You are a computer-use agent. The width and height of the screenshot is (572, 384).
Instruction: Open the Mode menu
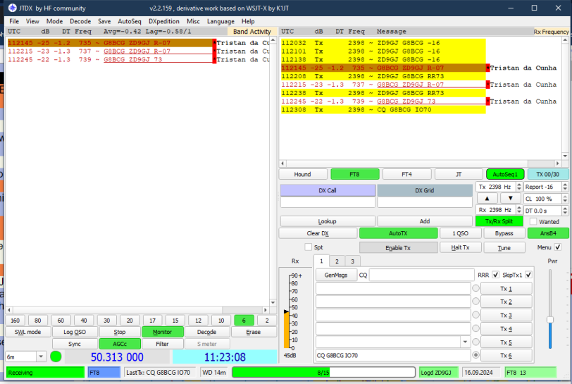(54, 22)
